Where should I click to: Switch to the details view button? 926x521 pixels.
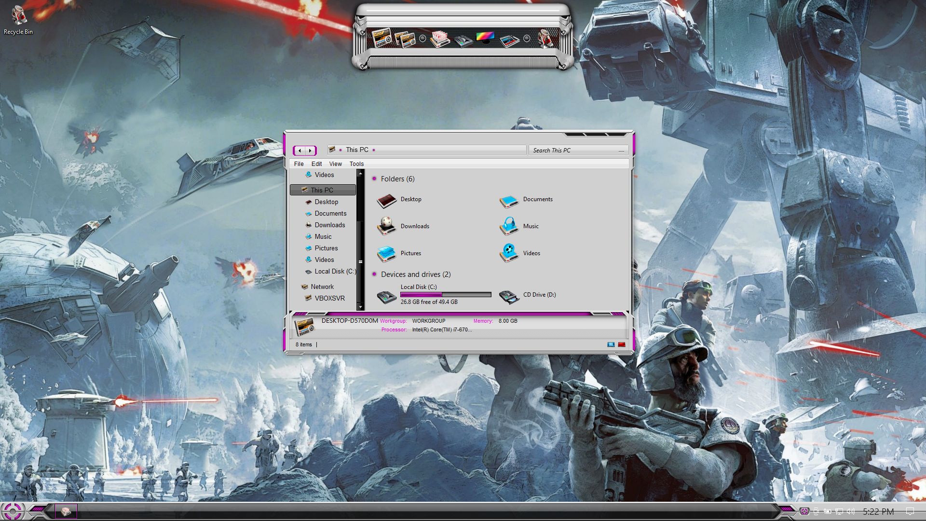(611, 344)
